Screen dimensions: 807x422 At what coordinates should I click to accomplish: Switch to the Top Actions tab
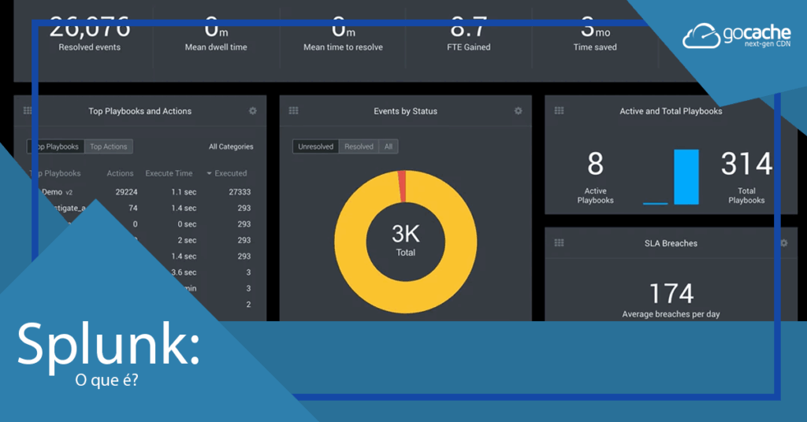pyautogui.click(x=108, y=146)
